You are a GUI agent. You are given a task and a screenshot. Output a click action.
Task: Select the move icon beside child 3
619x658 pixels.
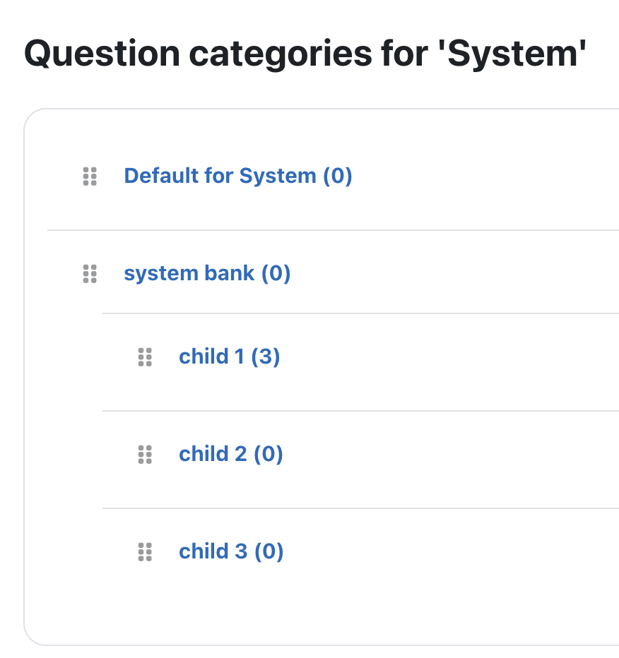[145, 552]
